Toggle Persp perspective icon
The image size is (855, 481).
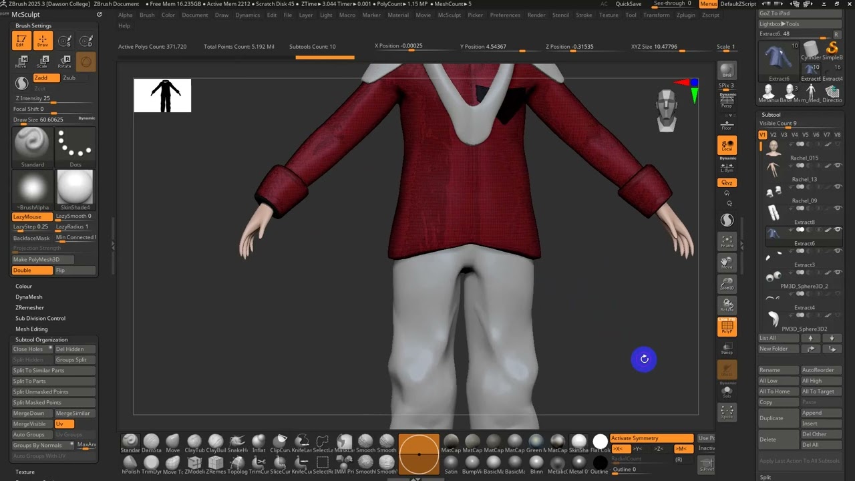(727, 100)
